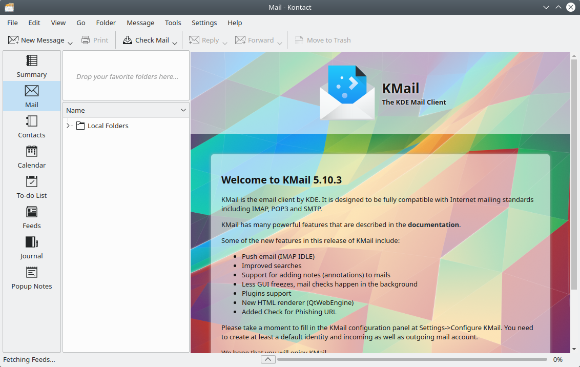Open the Summary view in sidebar
580x367 pixels.
[x=32, y=66]
